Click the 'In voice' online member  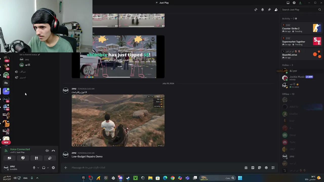[302, 85]
